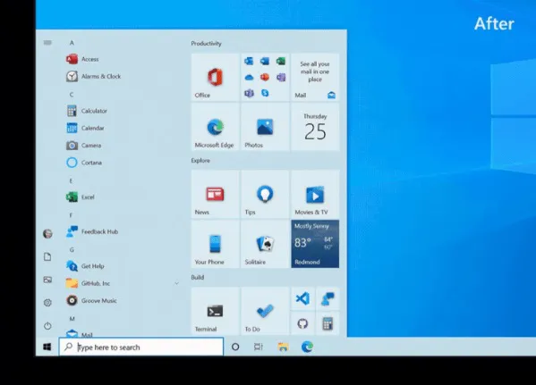This screenshot has height=385, width=536.
Task: Open the Thursday 25 calendar tile
Action: pos(315,127)
